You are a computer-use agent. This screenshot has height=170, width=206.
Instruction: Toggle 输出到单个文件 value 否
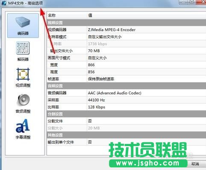[90, 142]
